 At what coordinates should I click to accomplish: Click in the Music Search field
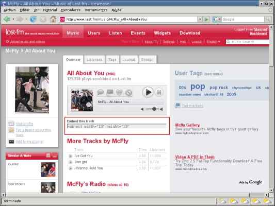(x=248, y=42)
